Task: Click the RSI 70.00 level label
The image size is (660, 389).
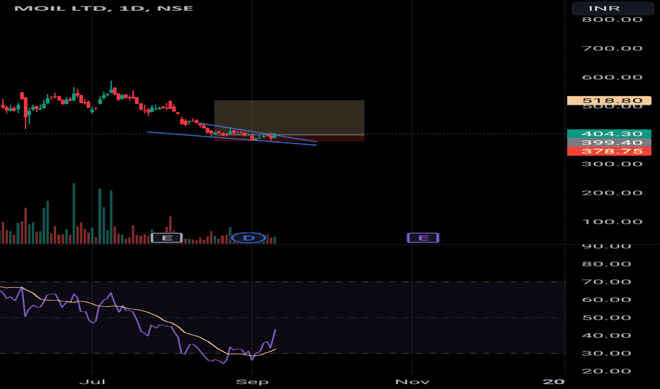Action: pos(606,281)
